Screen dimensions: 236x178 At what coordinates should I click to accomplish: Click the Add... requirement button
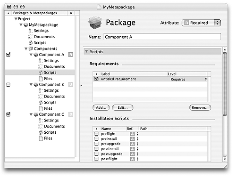tap(101, 108)
